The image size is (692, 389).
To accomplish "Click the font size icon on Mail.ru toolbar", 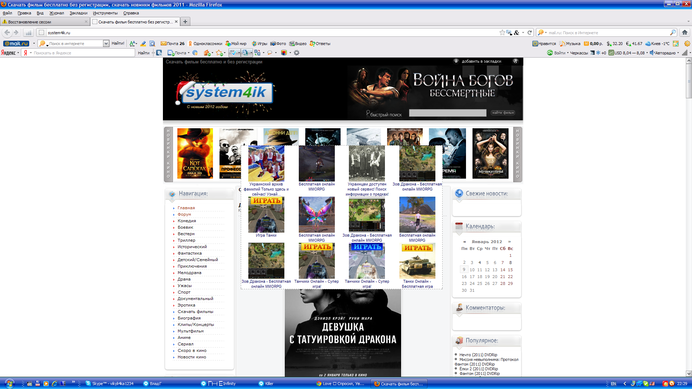I will (x=132, y=44).
